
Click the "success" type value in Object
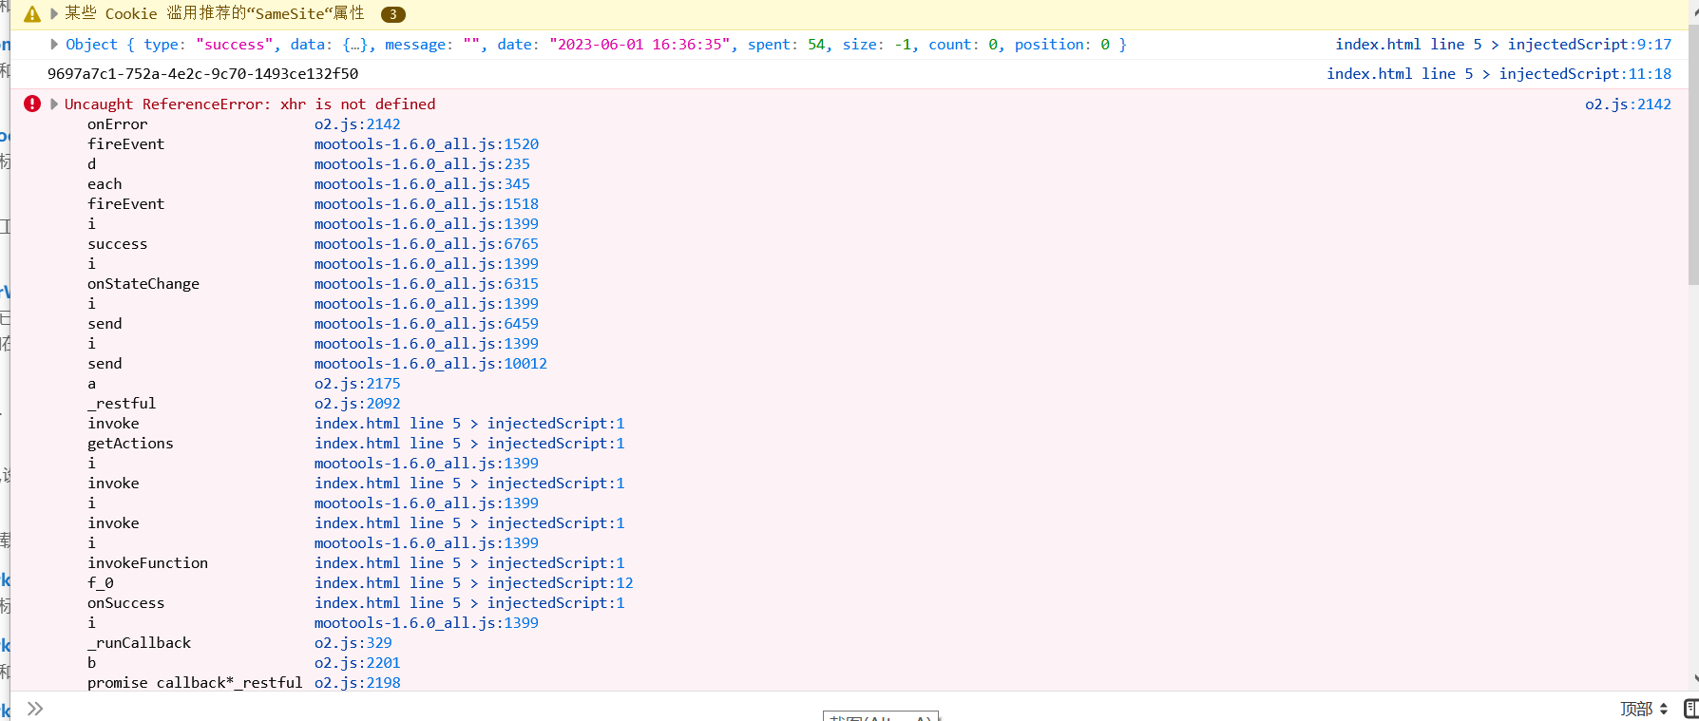click(x=236, y=45)
